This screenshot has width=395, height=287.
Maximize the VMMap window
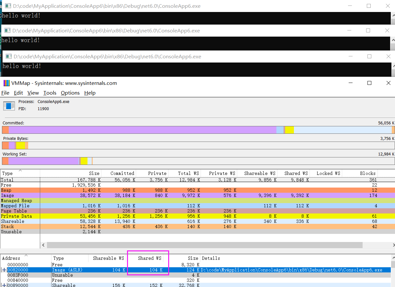(369, 83)
